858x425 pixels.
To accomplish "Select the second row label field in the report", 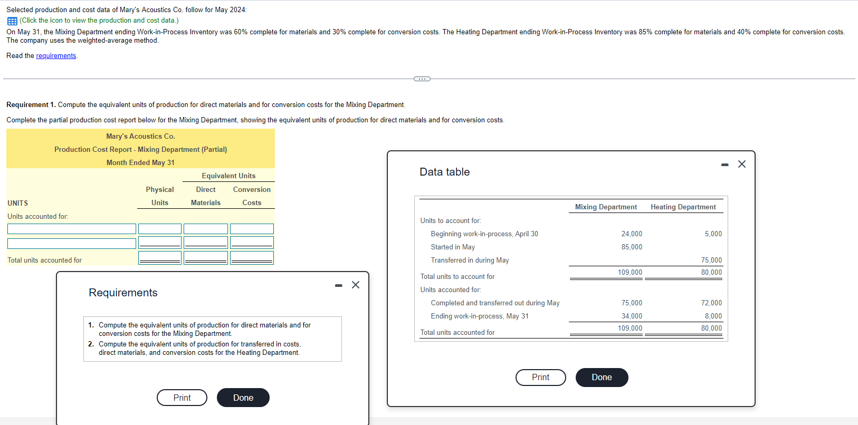I will point(72,244).
